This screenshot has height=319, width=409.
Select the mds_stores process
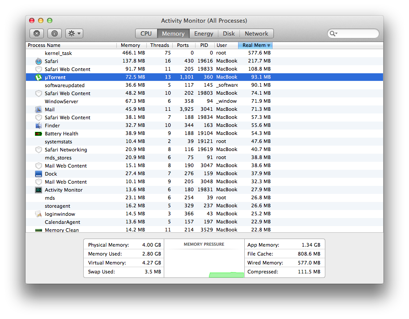[204, 158]
